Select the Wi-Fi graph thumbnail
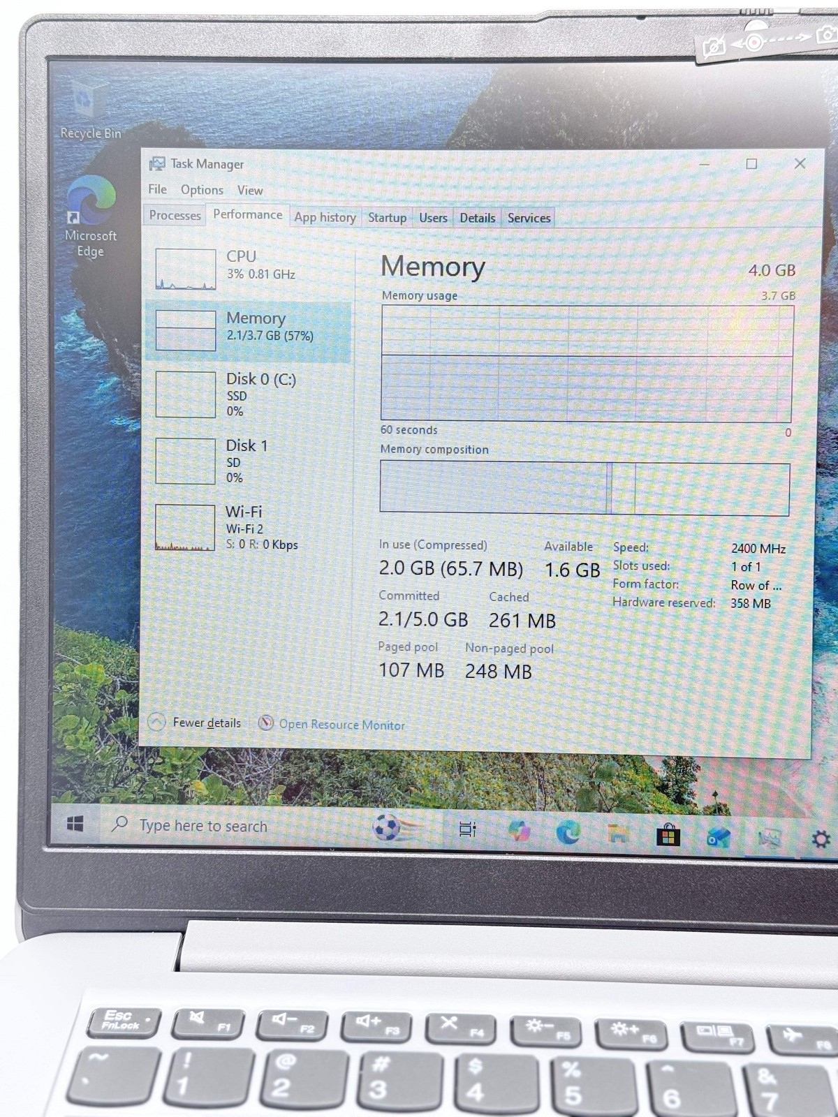 coord(185,527)
